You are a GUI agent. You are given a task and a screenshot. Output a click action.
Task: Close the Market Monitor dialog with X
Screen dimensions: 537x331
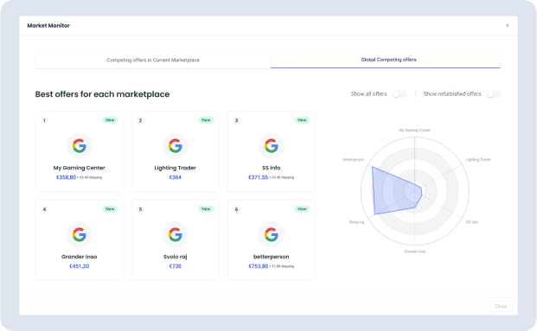[x=508, y=25]
